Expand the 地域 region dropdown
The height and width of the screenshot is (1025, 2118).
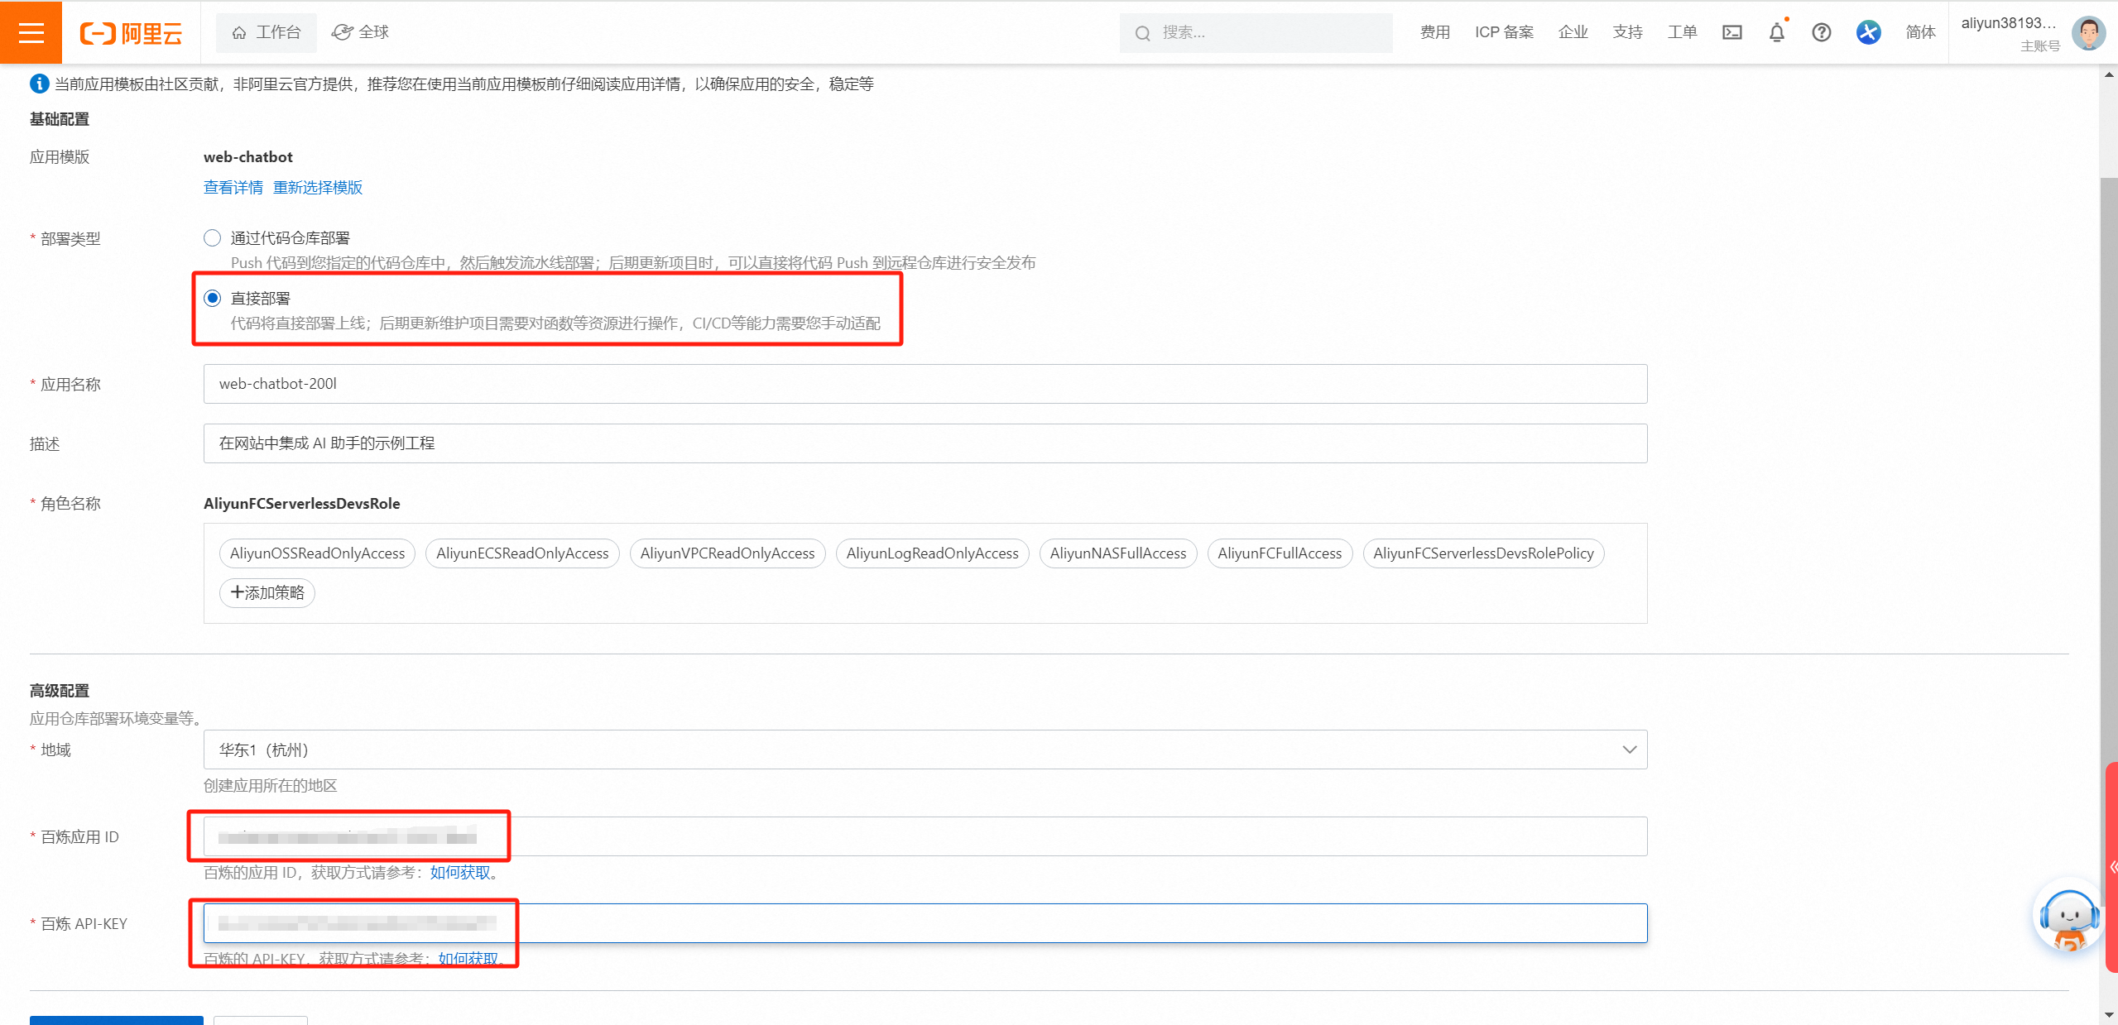925,750
